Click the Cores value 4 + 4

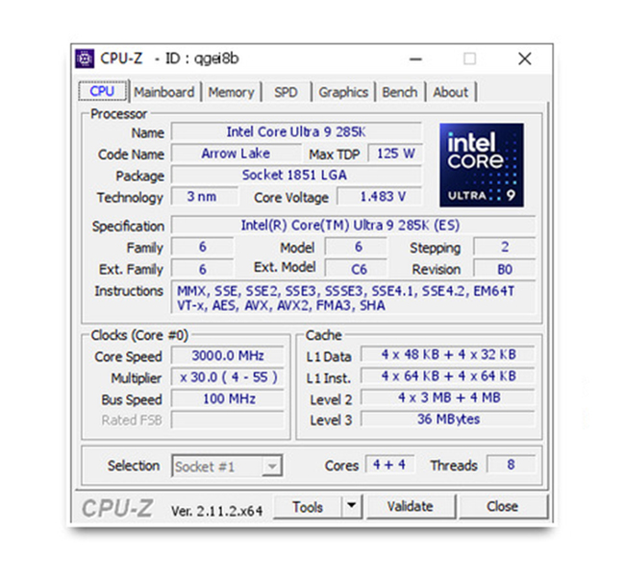click(x=389, y=465)
